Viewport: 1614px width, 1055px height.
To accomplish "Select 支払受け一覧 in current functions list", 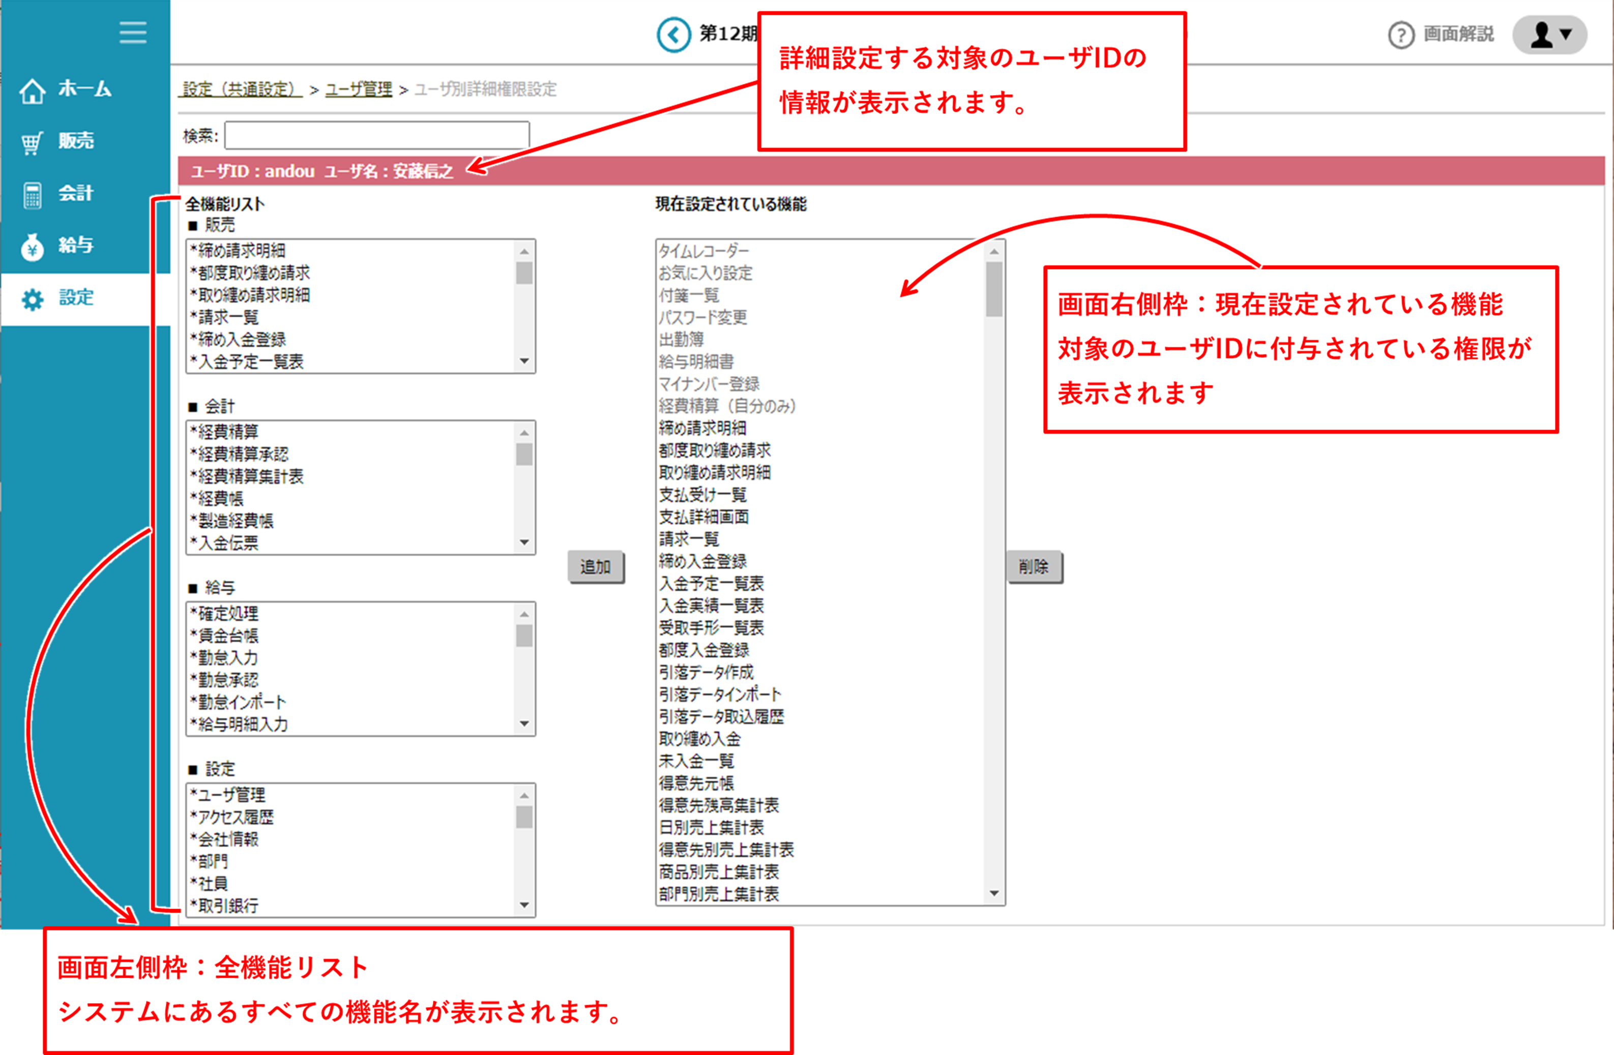I will point(820,495).
